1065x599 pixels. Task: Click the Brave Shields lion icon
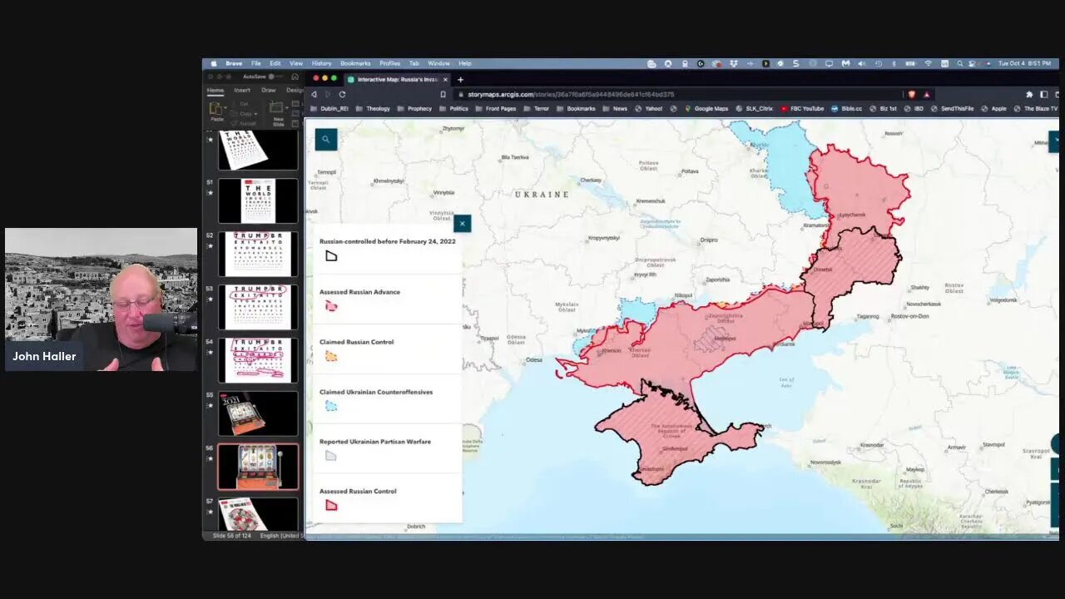[912, 94]
